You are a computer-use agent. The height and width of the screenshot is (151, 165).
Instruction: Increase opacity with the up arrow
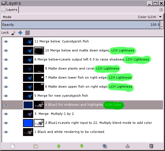tap(162, 23)
